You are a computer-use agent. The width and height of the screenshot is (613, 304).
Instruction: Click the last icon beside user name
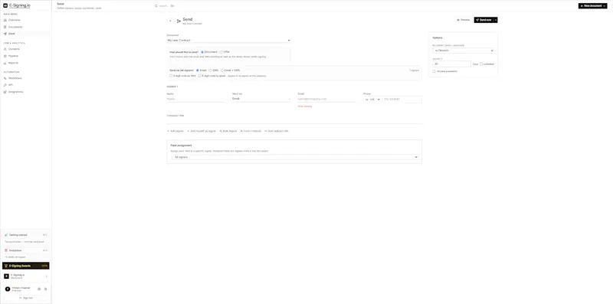[45, 289]
